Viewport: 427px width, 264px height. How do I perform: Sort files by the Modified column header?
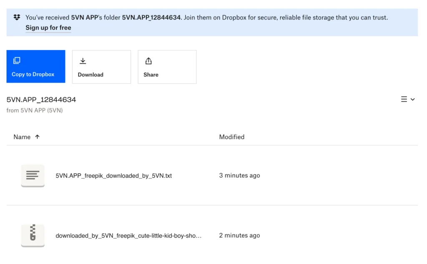232,137
